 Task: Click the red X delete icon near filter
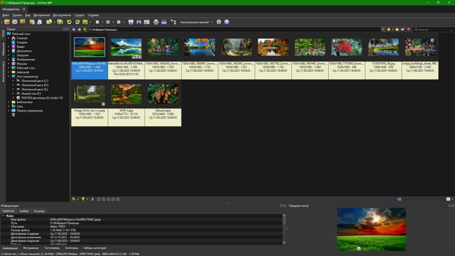point(408,29)
